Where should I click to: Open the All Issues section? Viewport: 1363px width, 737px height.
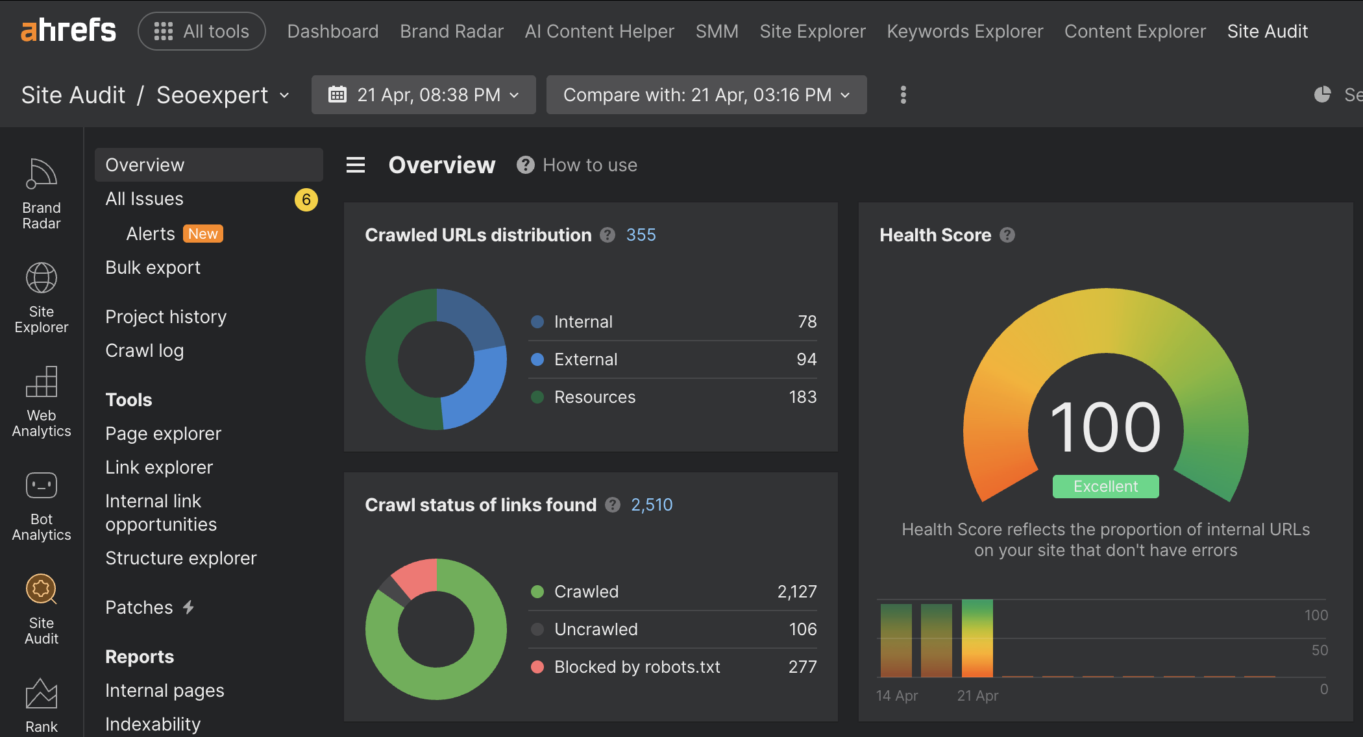pyautogui.click(x=145, y=199)
